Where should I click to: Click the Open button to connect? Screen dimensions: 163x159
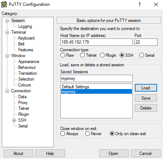click(x=114, y=154)
